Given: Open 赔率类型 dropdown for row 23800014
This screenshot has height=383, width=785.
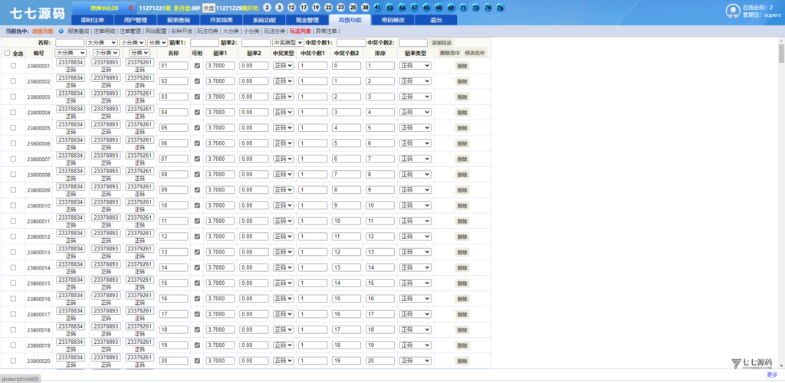Looking at the screenshot, I should (415, 267).
